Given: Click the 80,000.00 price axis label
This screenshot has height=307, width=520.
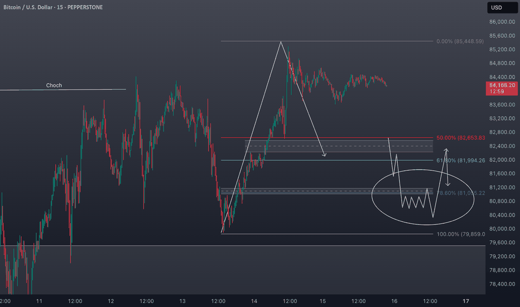Looking at the screenshot, I should coord(502,229).
